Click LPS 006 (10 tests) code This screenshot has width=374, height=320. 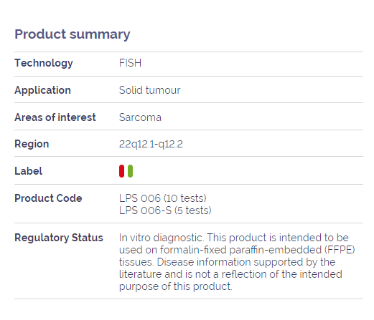(x=163, y=198)
